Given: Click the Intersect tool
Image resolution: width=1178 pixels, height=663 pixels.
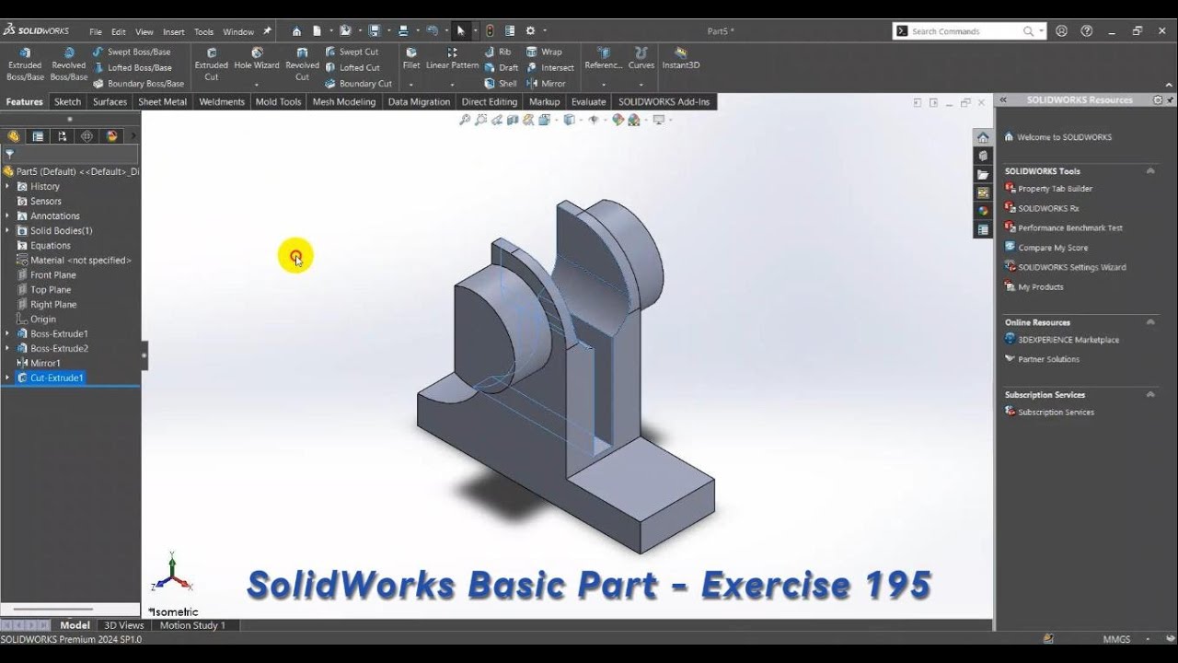Looking at the screenshot, I should point(550,67).
